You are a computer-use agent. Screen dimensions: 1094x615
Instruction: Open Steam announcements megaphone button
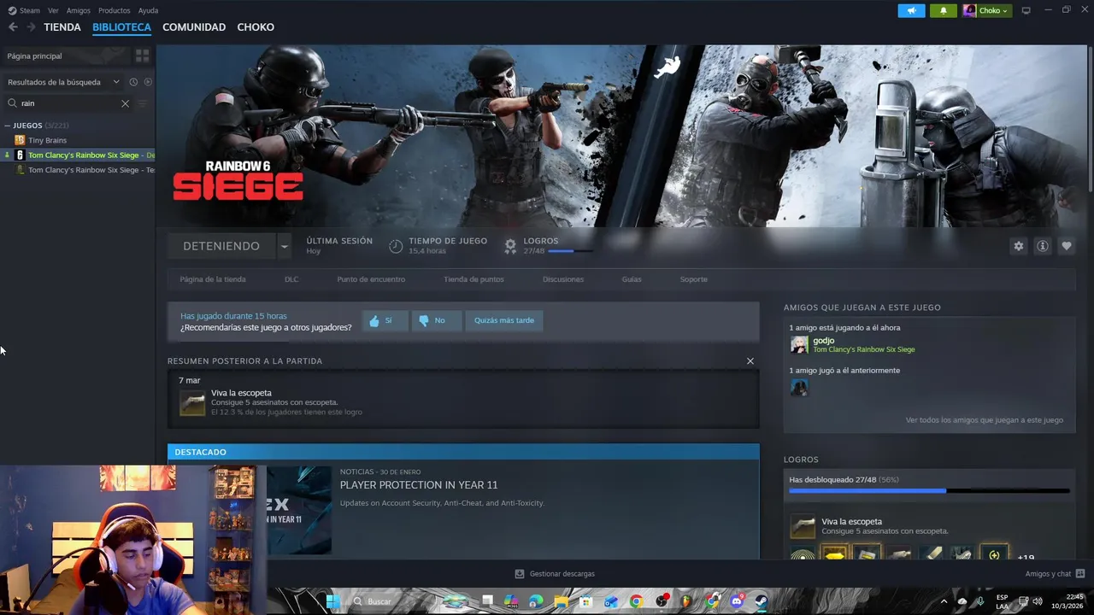911,10
